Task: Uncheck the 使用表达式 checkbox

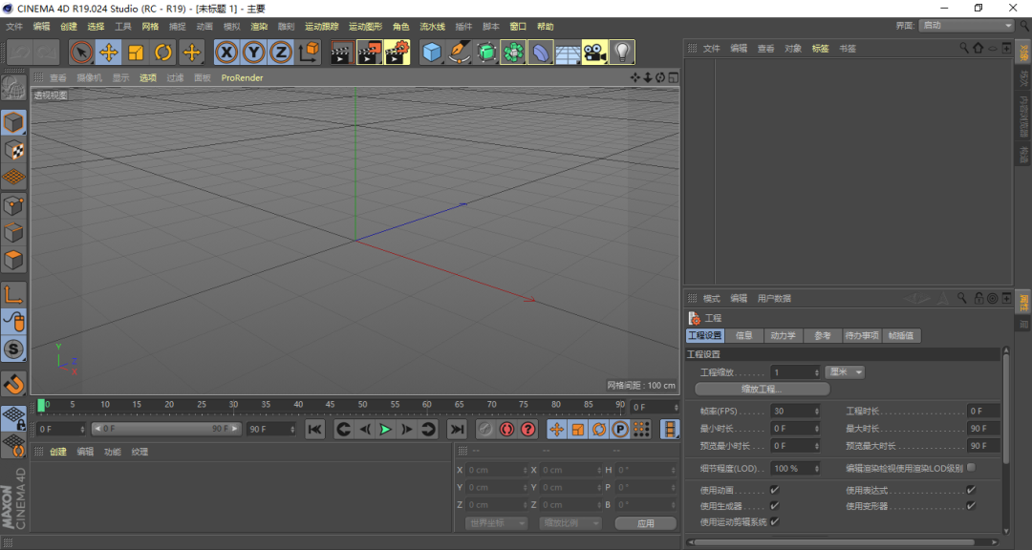Action: pos(970,490)
